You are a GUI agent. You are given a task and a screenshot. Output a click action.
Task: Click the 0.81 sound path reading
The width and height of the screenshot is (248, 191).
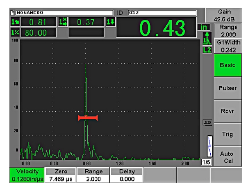pos(39,22)
